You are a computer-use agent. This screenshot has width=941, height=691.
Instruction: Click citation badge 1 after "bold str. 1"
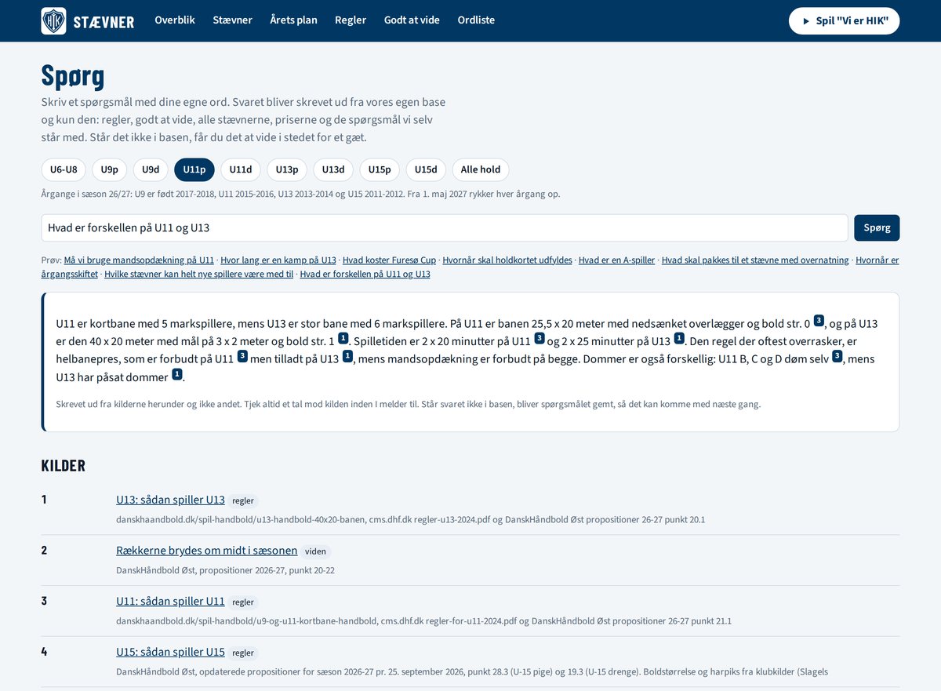(343, 338)
